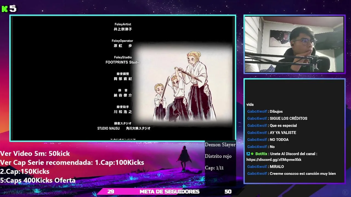Click the current follower count 29

click(x=111, y=192)
